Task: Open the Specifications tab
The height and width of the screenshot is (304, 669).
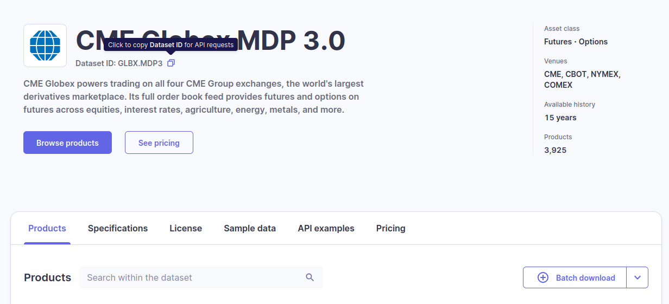Action: [x=118, y=228]
